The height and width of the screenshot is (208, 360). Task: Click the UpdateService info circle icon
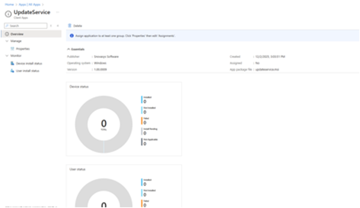click(8, 14)
